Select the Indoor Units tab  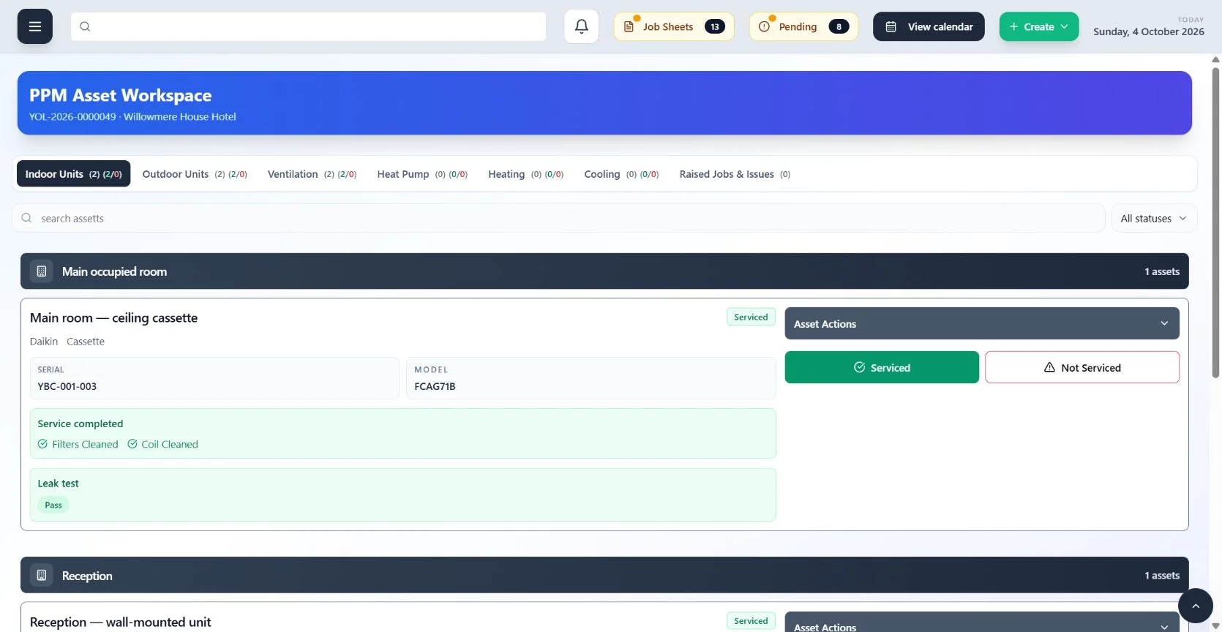pos(74,174)
